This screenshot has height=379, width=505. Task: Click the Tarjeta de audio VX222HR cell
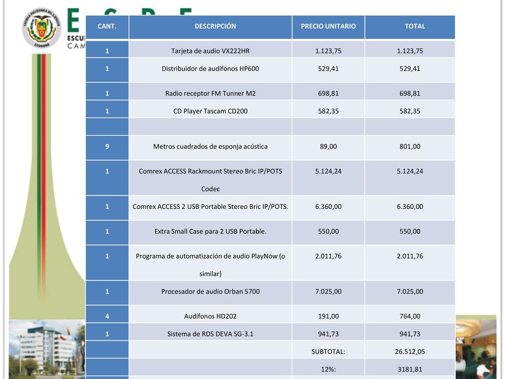210,49
